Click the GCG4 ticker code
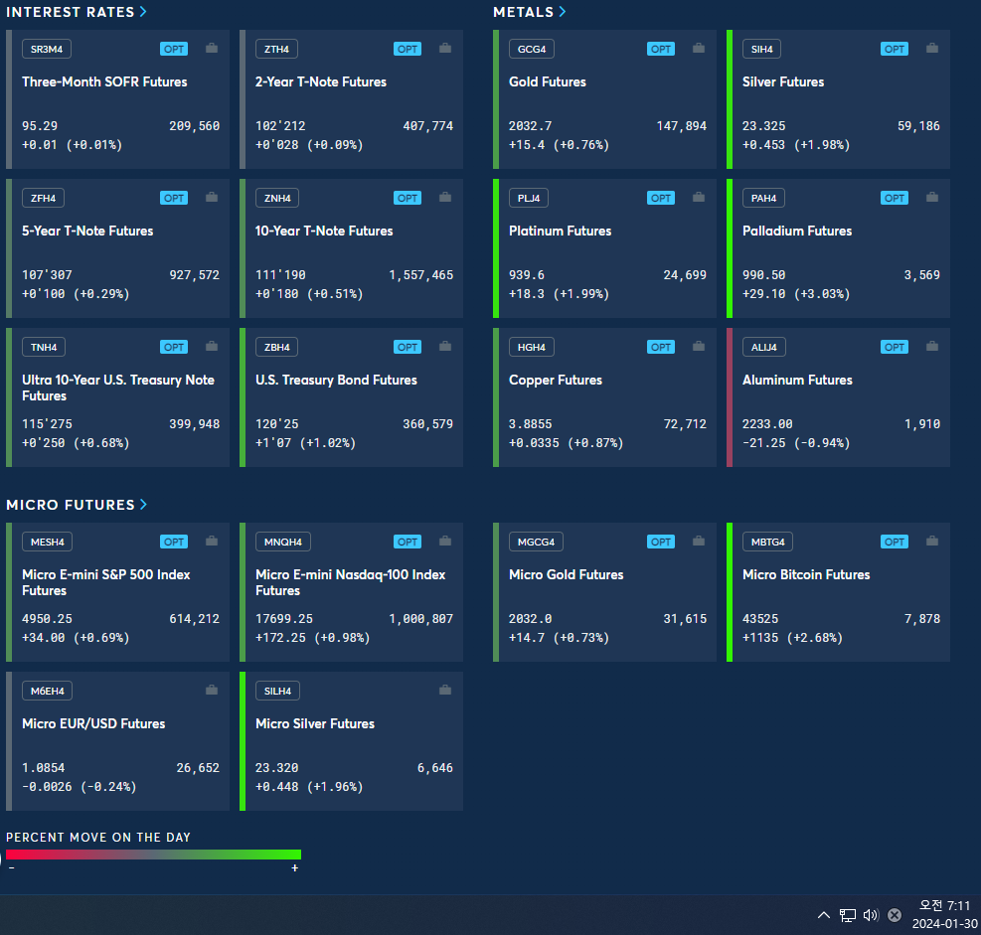Viewport: 981px width, 935px height. [531, 49]
